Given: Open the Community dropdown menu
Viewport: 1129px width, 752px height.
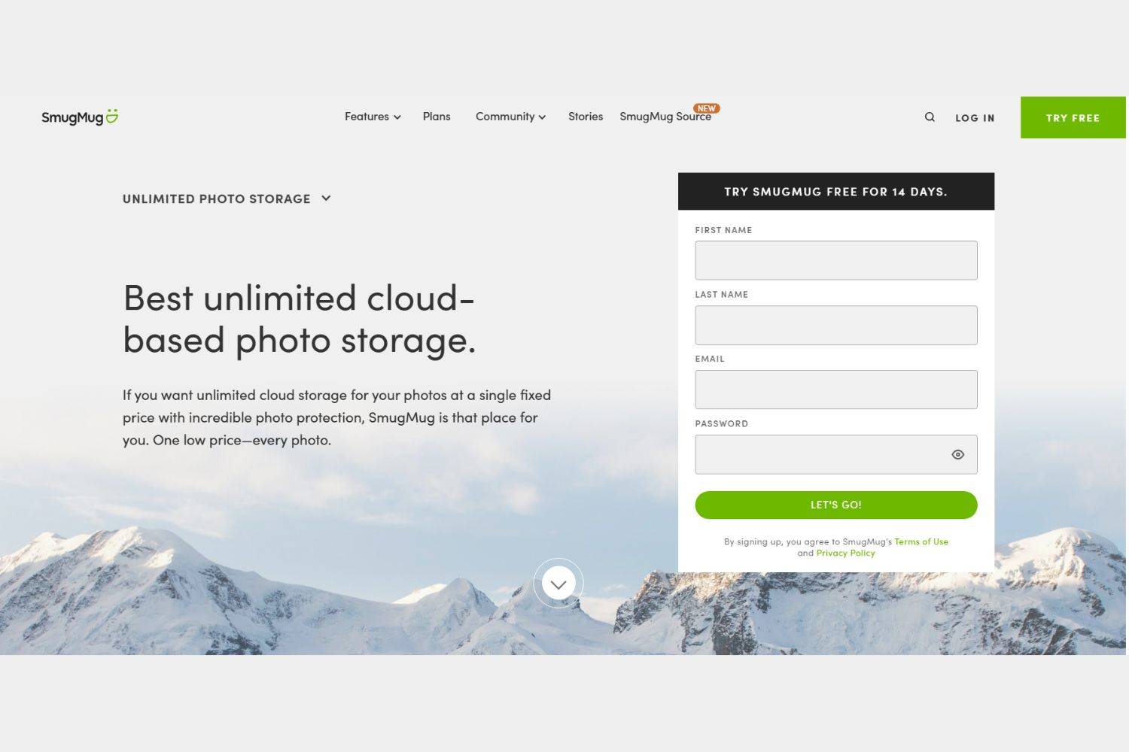Looking at the screenshot, I should [x=510, y=117].
